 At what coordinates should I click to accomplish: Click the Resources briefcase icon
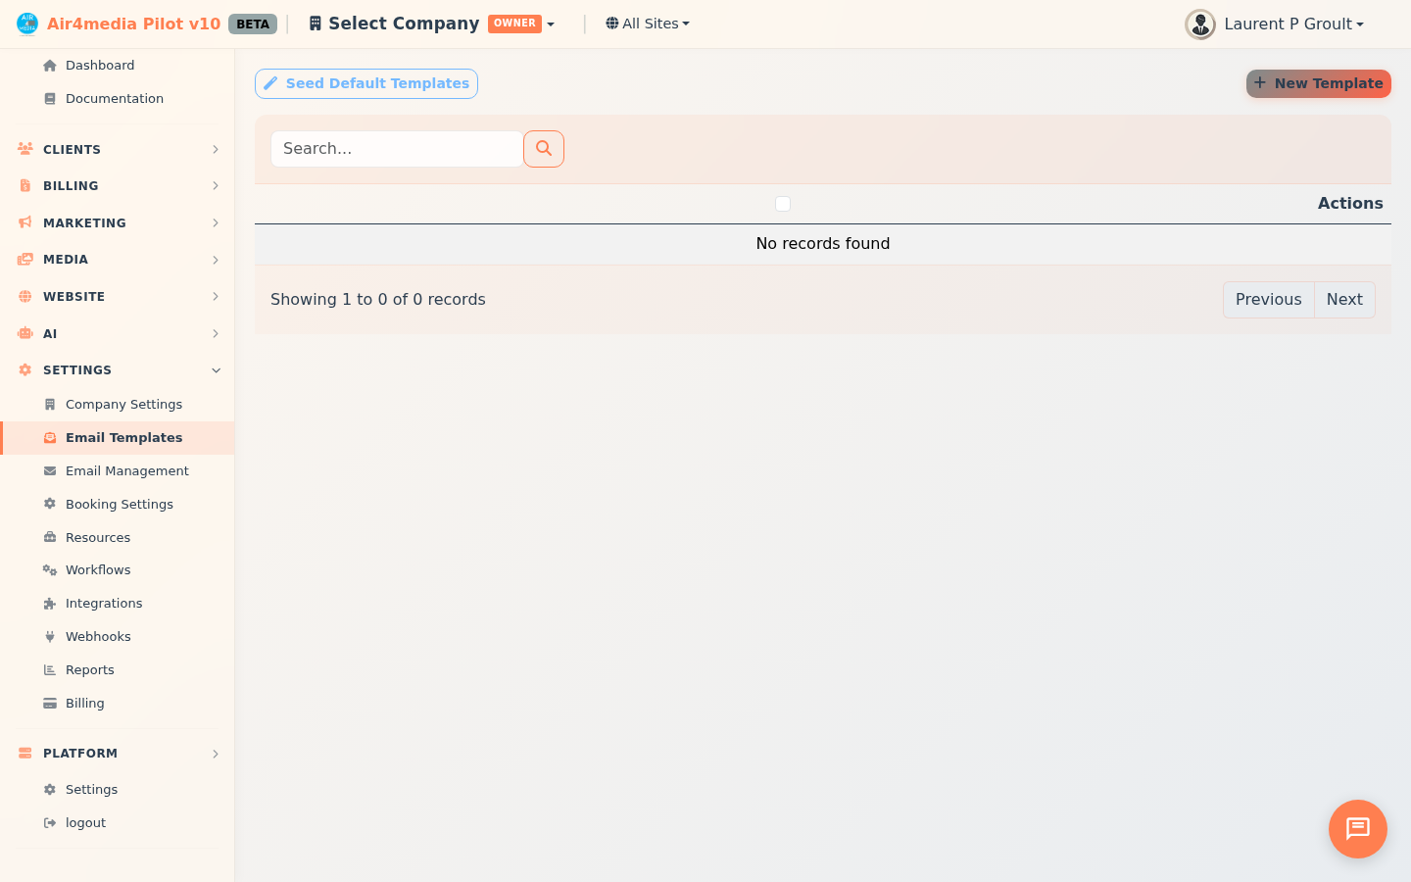tap(49, 537)
